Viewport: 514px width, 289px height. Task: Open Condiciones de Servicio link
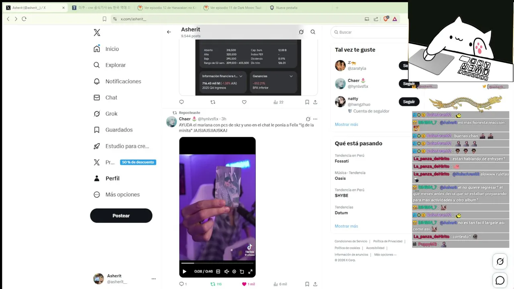[x=351, y=241]
